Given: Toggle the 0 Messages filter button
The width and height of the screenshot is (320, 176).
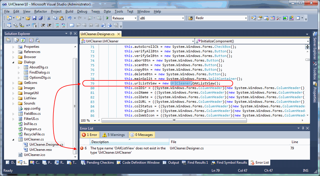Looking at the screenshot, I should (x=142, y=135).
